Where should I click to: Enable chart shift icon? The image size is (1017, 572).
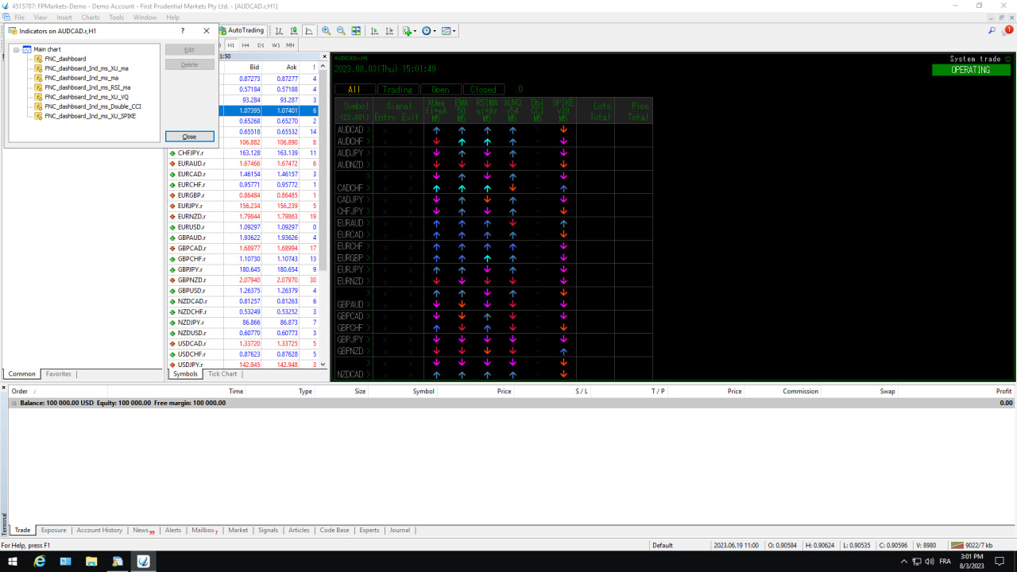click(x=389, y=31)
